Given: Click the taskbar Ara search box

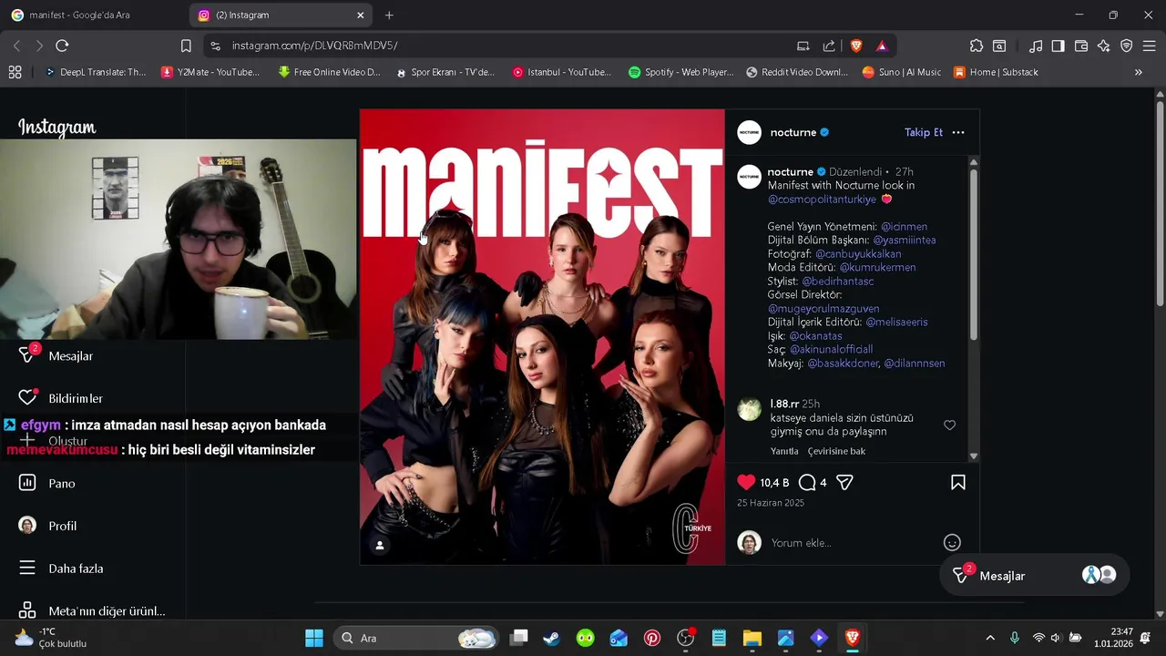Looking at the screenshot, I should (x=418, y=638).
